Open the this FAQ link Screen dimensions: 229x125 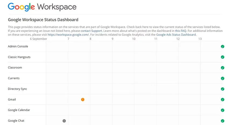(x=181, y=31)
